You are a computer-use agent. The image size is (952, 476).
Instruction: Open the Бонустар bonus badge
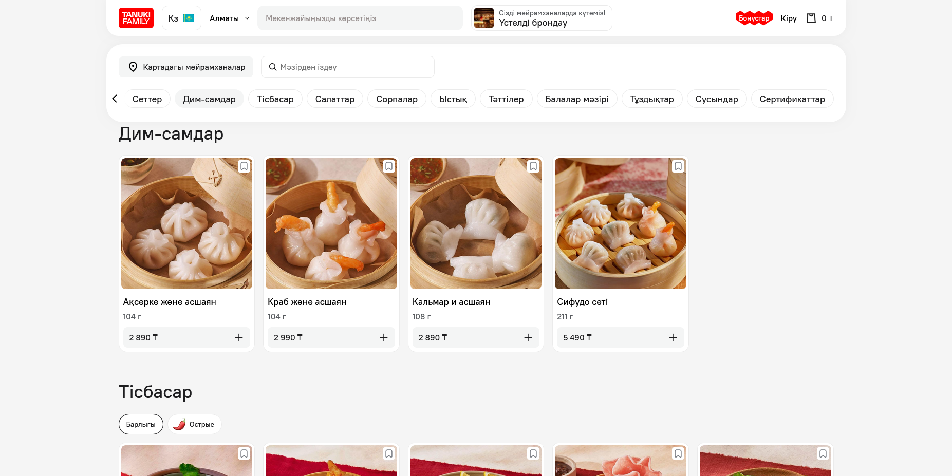click(754, 18)
